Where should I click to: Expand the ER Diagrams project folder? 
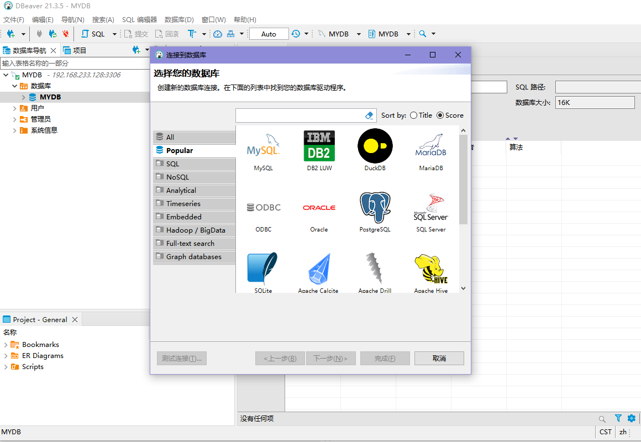(x=6, y=356)
